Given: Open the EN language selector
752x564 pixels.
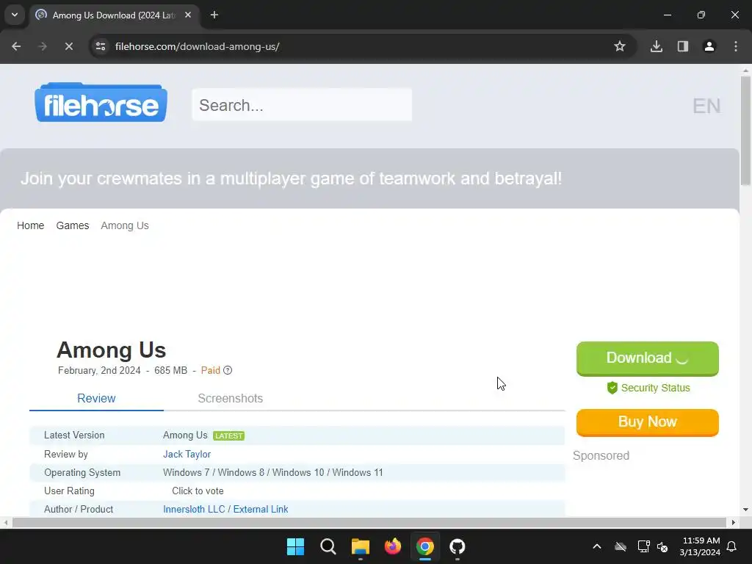Looking at the screenshot, I should coord(706,106).
